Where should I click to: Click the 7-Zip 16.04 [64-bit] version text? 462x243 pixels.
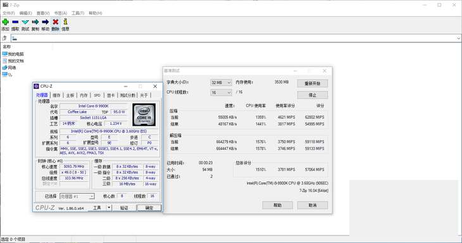(x=314, y=191)
